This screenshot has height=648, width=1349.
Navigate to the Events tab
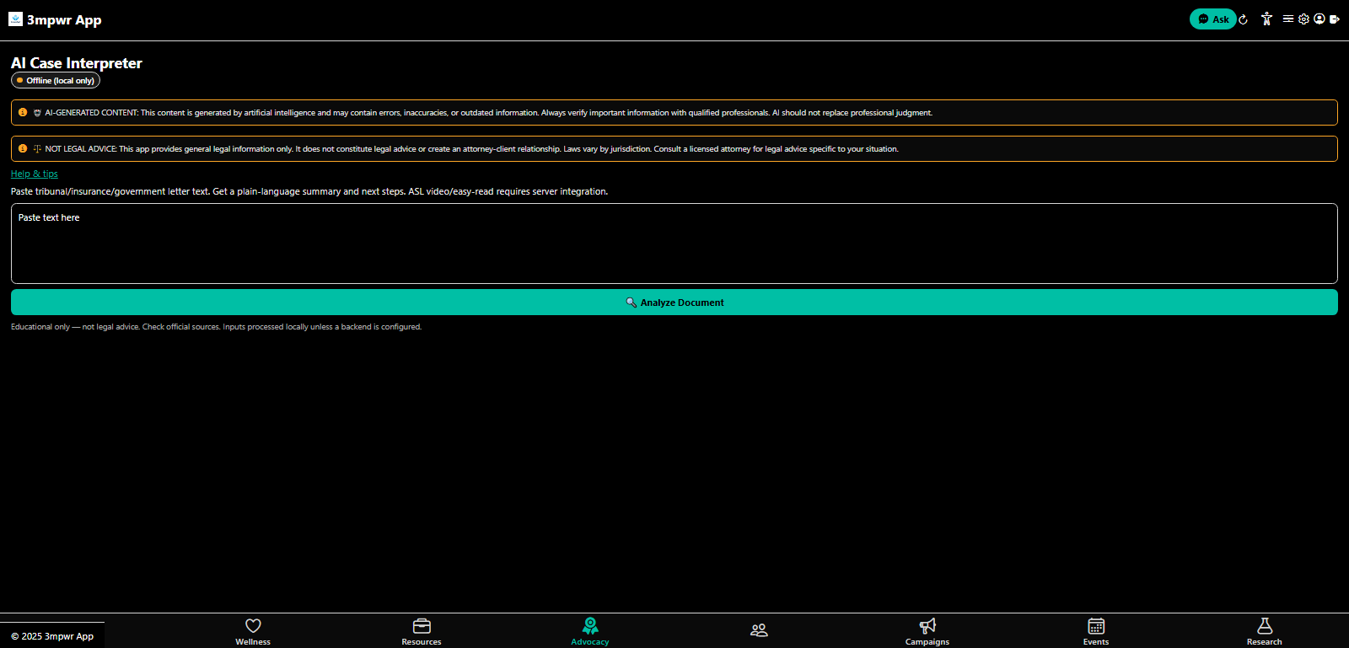point(1096,631)
